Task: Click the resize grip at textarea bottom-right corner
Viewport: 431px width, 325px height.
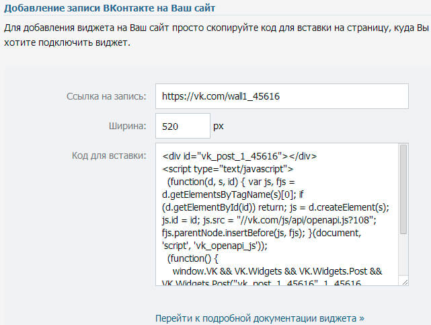Action: (403, 283)
